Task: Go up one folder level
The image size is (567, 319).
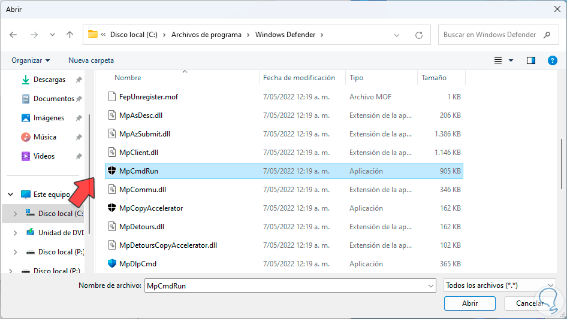Action: (x=70, y=35)
